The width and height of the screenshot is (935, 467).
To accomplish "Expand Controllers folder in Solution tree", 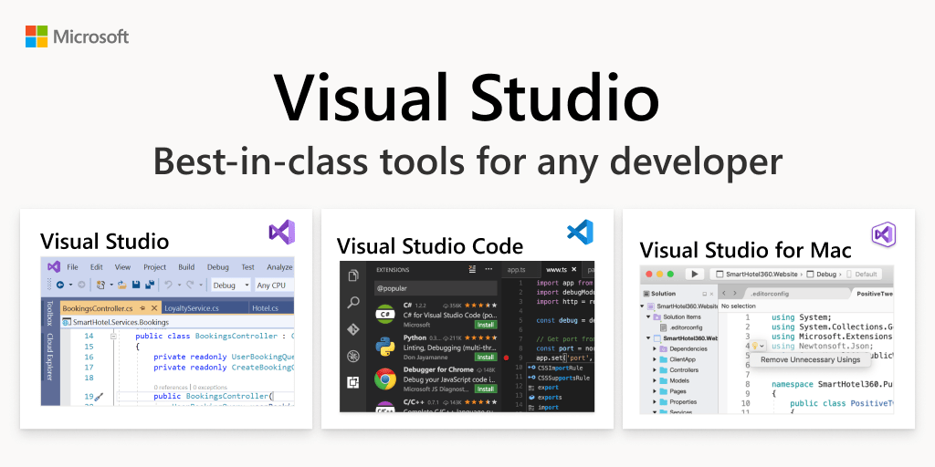I will pos(654,370).
